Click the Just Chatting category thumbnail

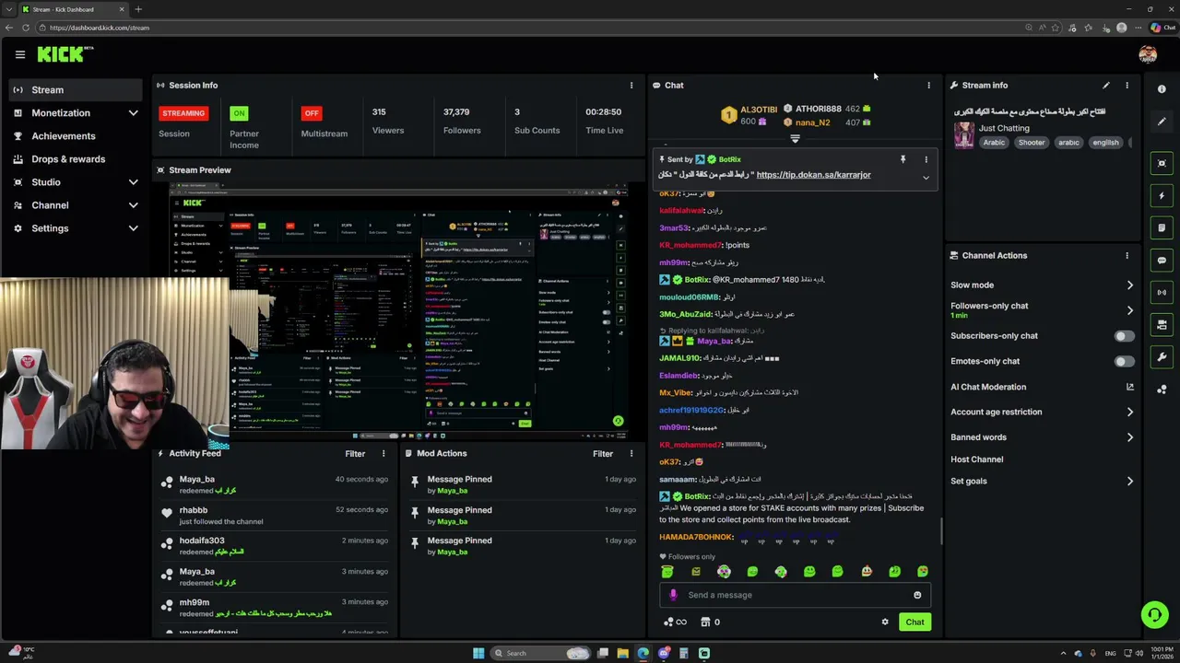click(963, 135)
